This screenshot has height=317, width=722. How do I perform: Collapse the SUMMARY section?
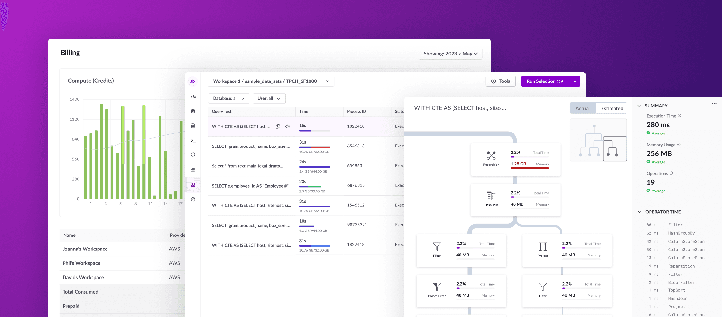point(639,106)
